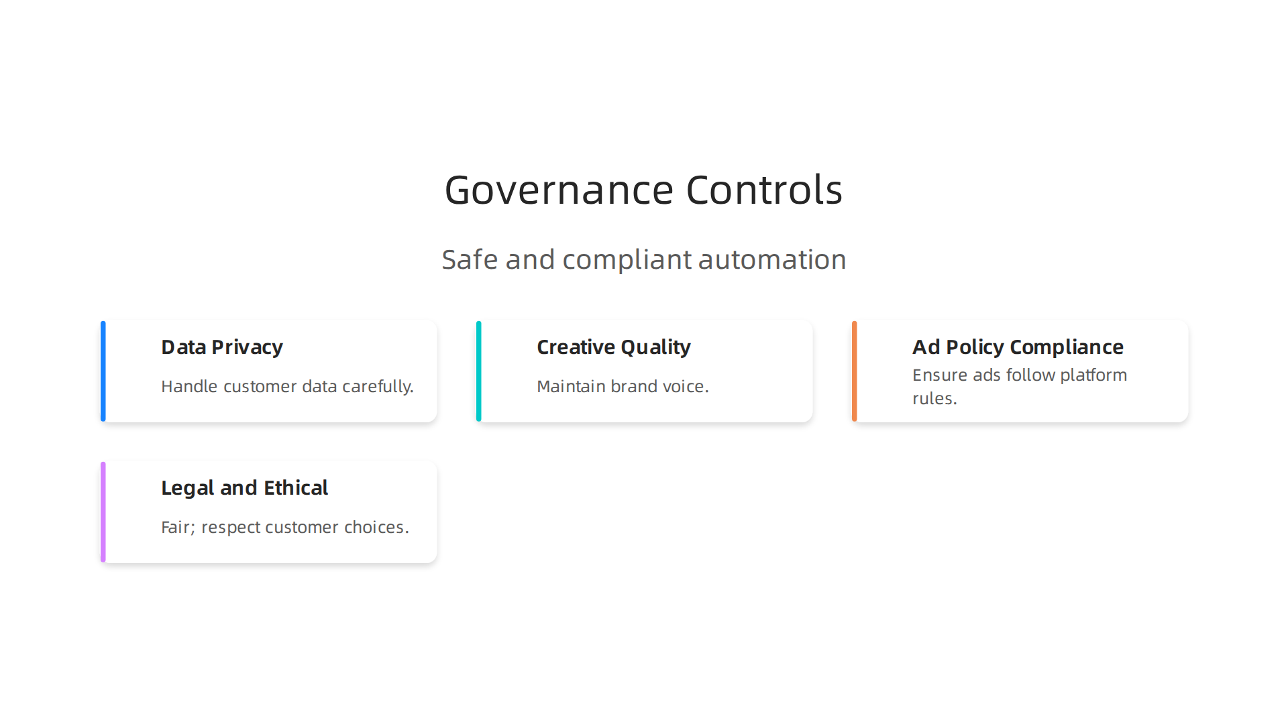
Task: Click the 'Governance Controls' slide title
Action: (643, 190)
